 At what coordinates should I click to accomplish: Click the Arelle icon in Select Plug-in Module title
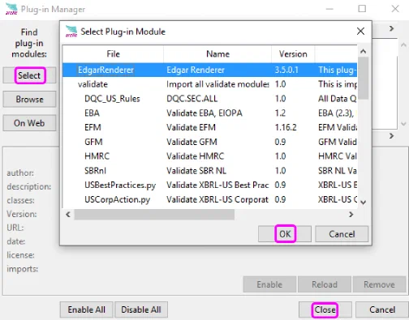pos(71,32)
